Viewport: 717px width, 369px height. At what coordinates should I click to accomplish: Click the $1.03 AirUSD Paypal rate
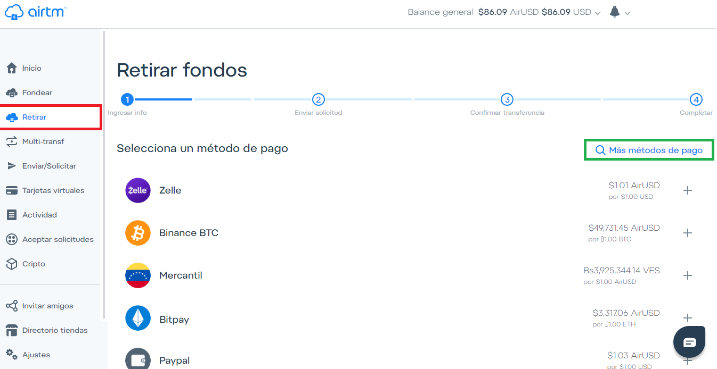coord(633,356)
